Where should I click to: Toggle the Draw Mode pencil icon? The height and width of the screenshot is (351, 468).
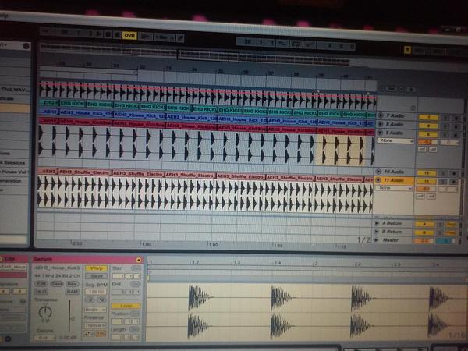(180, 38)
